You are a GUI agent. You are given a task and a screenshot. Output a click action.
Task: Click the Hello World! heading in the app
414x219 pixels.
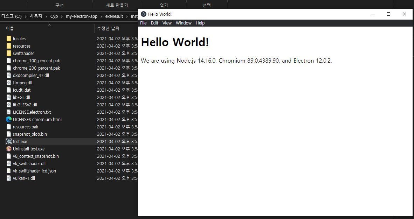(175, 42)
